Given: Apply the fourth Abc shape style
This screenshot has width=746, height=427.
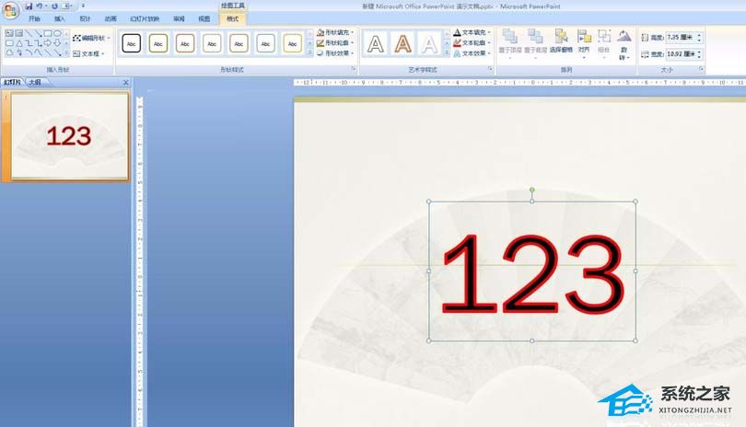Looking at the screenshot, I should pos(212,44).
